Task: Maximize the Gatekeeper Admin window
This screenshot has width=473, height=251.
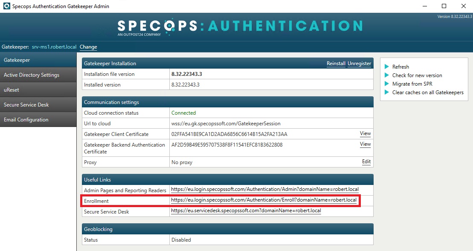Action: coord(444,6)
